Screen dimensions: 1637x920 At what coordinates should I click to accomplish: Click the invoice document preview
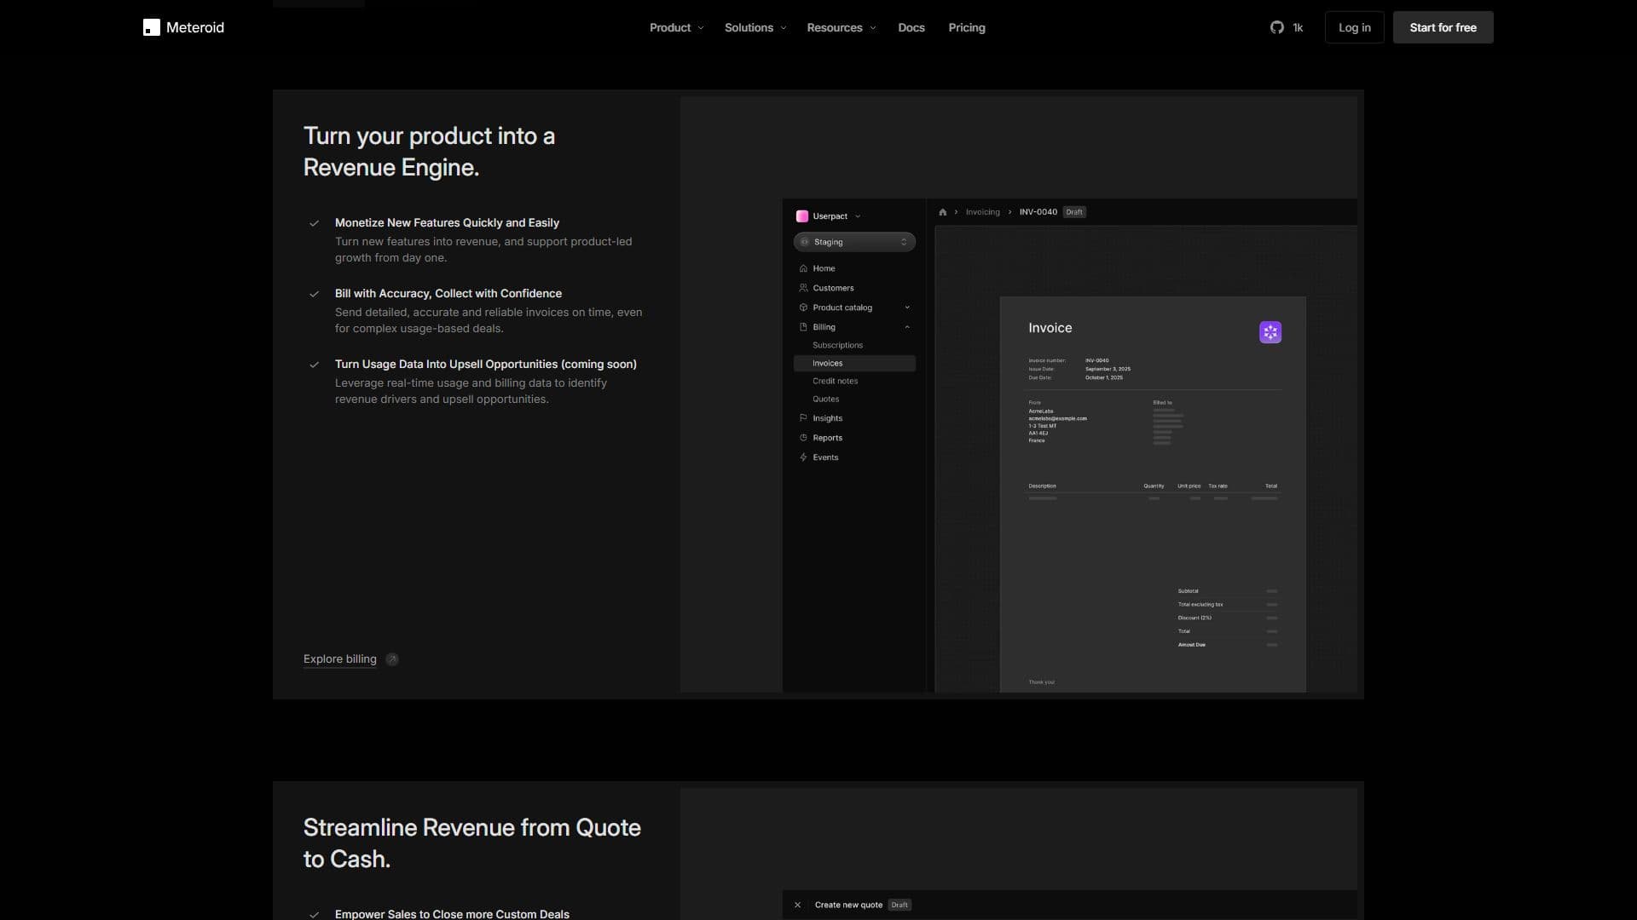tap(1153, 494)
